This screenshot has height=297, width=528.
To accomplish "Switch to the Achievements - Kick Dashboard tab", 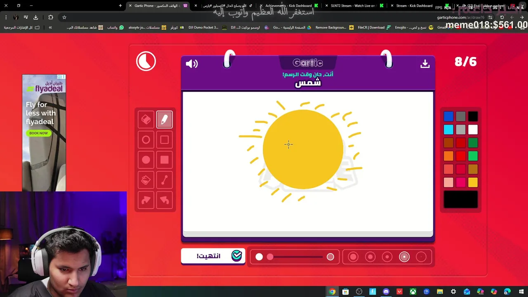I will click(289, 6).
